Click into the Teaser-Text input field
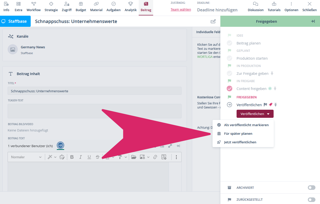320x204 pixels. pos(94,111)
